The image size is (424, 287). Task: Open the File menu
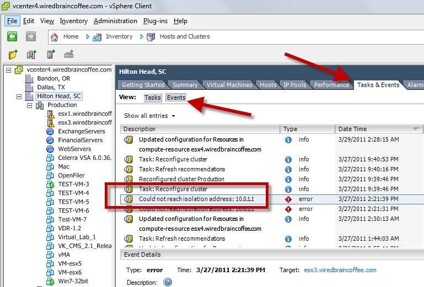[x=12, y=21]
